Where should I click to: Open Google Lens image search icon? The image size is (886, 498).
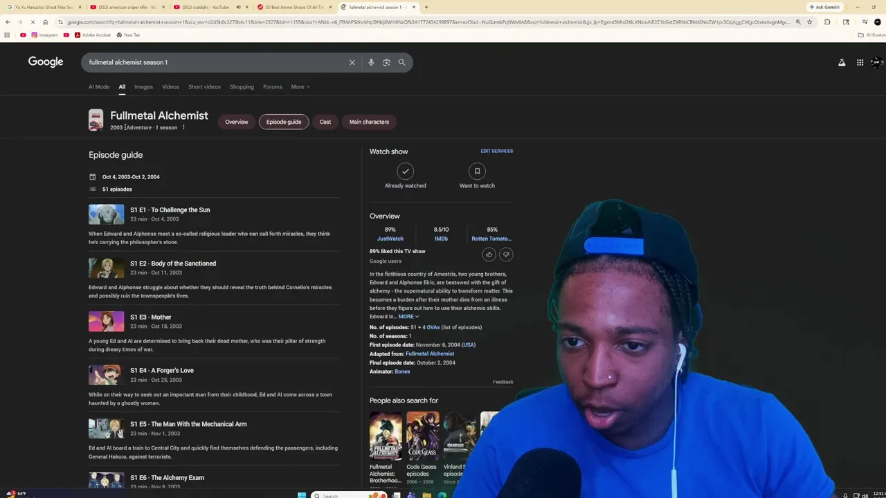click(386, 62)
